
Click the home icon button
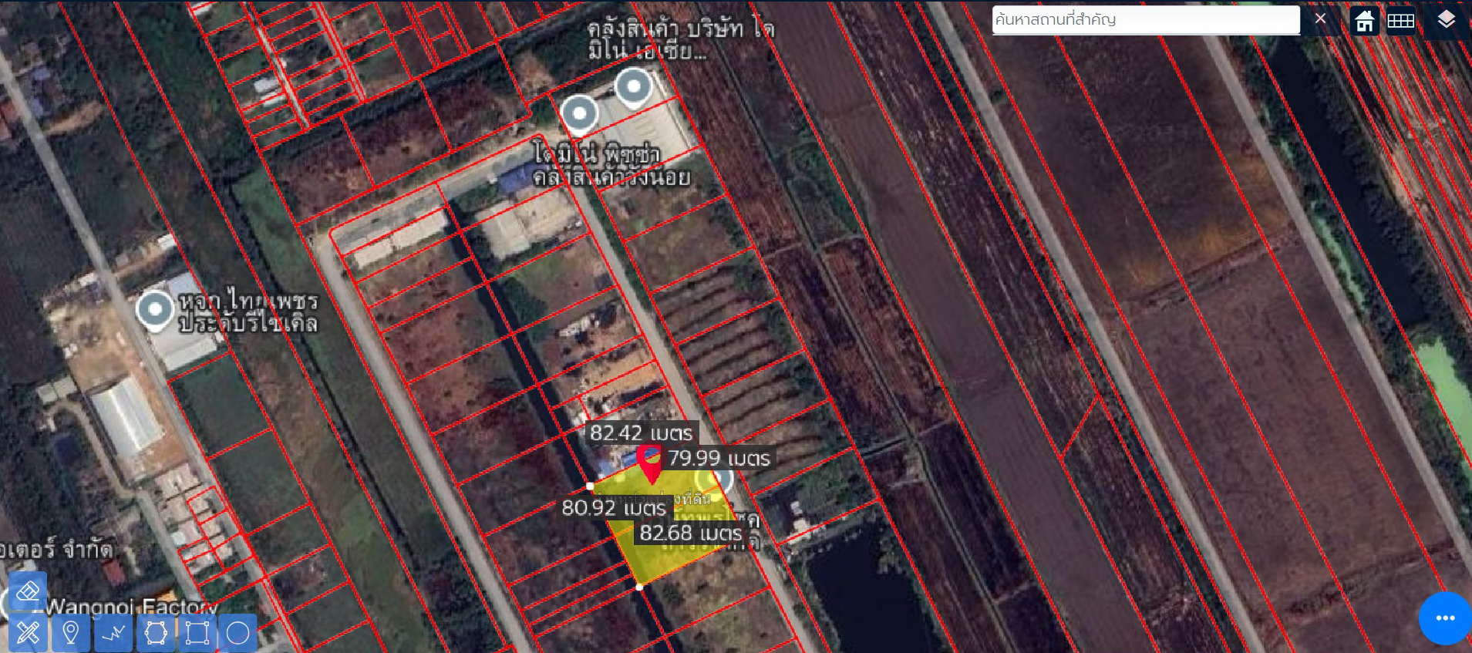pos(1364,21)
